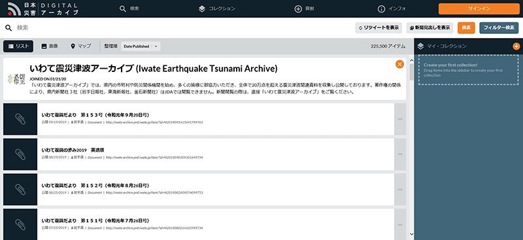Click the drag handle of 英語版 row

click(x=400, y=154)
